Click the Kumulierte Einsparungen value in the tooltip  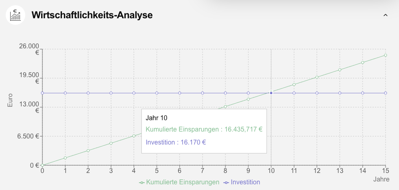point(204,130)
